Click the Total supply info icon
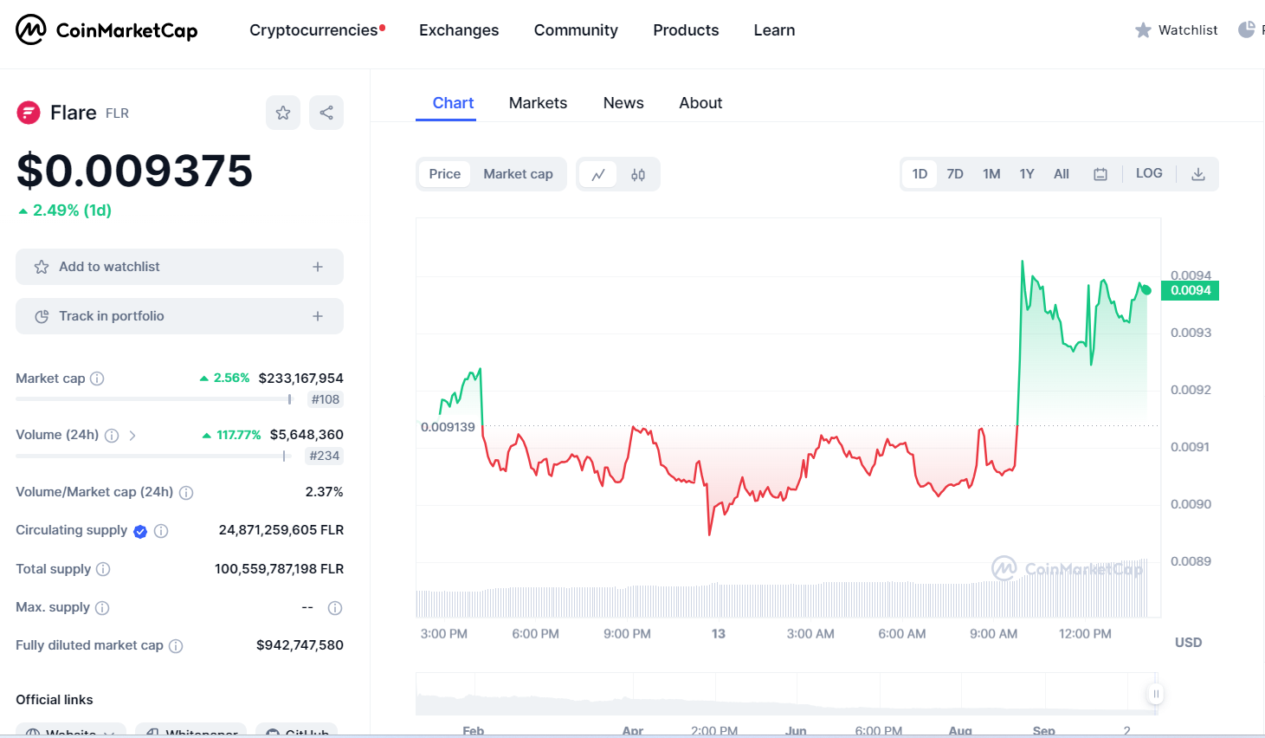The height and width of the screenshot is (738, 1265). (x=103, y=569)
